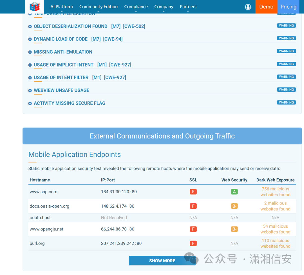Click 110 malicious websites found link
The width and height of the screenshot is (304, 275).
(x=275, y=243)
